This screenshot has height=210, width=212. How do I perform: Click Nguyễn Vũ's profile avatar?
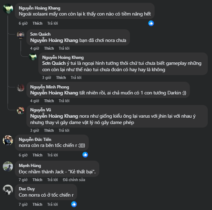click(x=21, y=110)
